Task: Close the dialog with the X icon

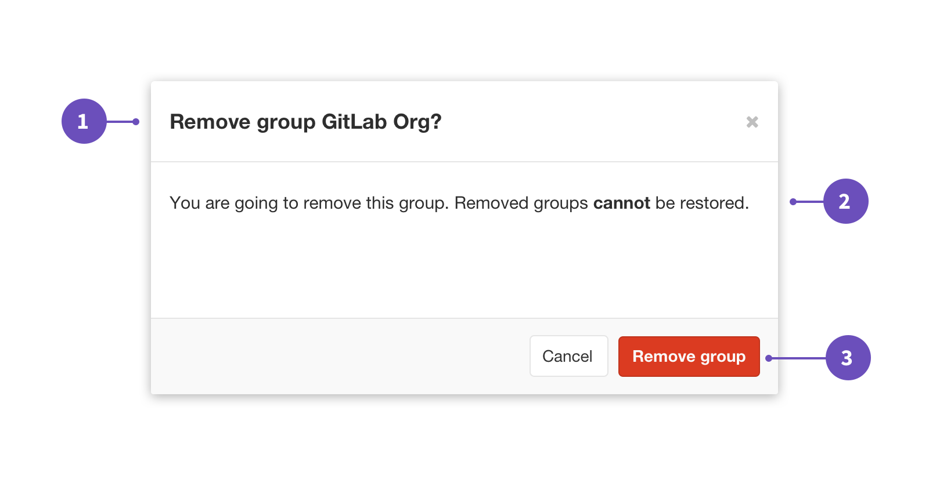Action: 752,122
